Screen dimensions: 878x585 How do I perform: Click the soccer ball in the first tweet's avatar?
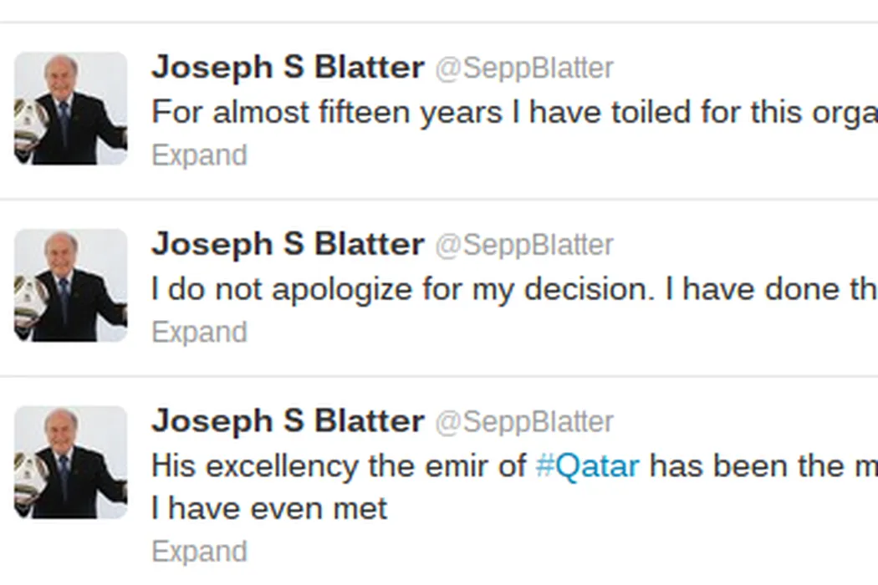[28, 121]
